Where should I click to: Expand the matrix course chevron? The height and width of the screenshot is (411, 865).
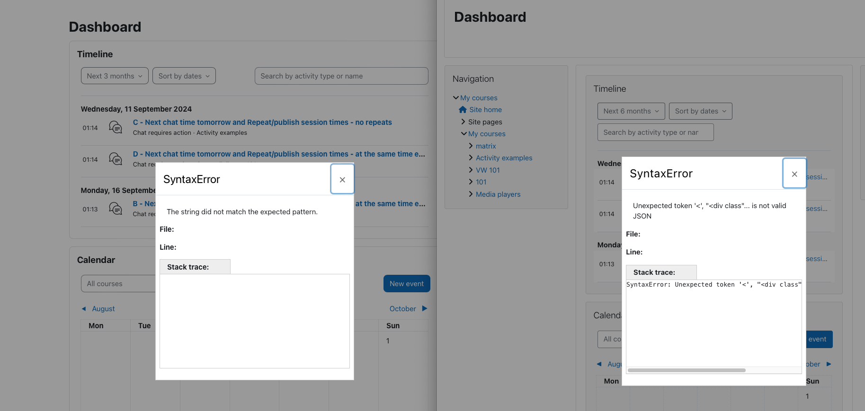tap(471, 146)
